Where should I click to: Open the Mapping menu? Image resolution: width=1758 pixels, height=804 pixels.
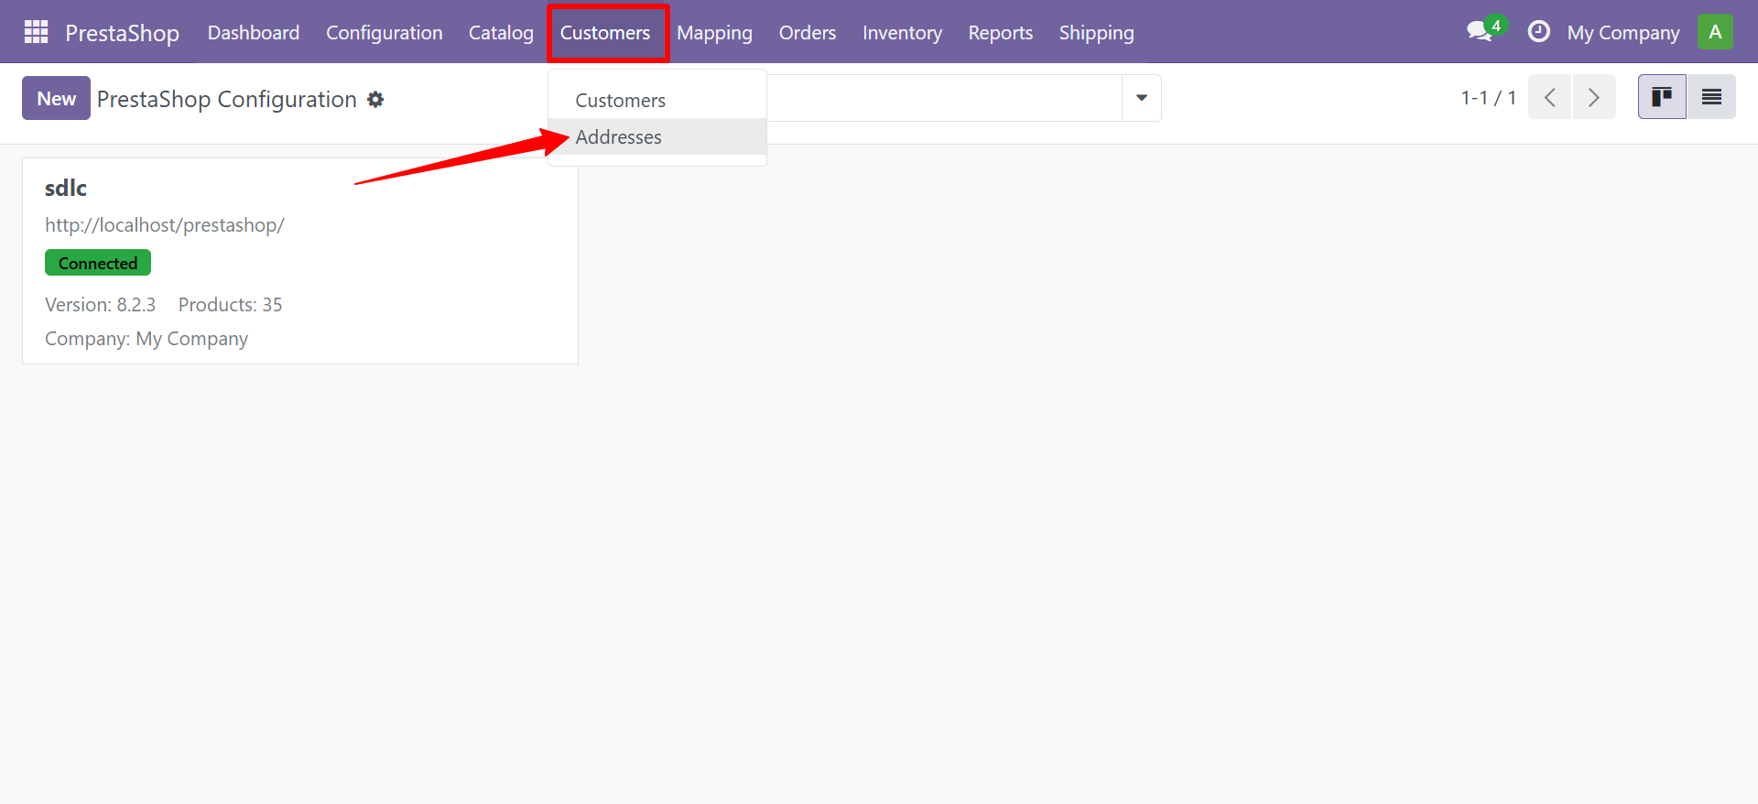tap(714, 33)
